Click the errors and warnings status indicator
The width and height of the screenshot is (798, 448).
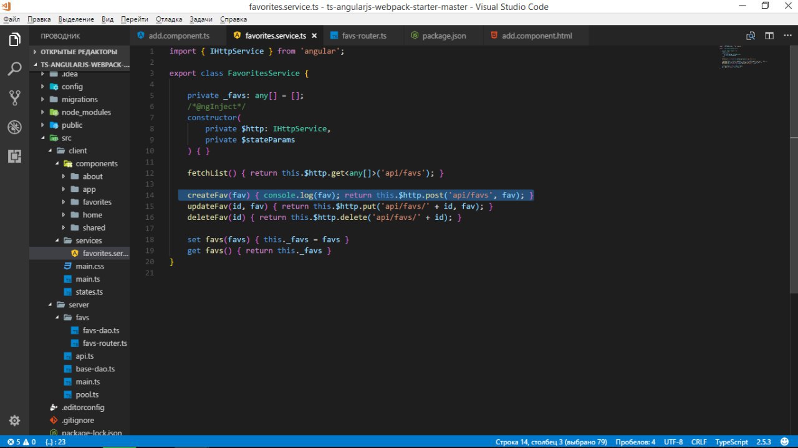21,442
